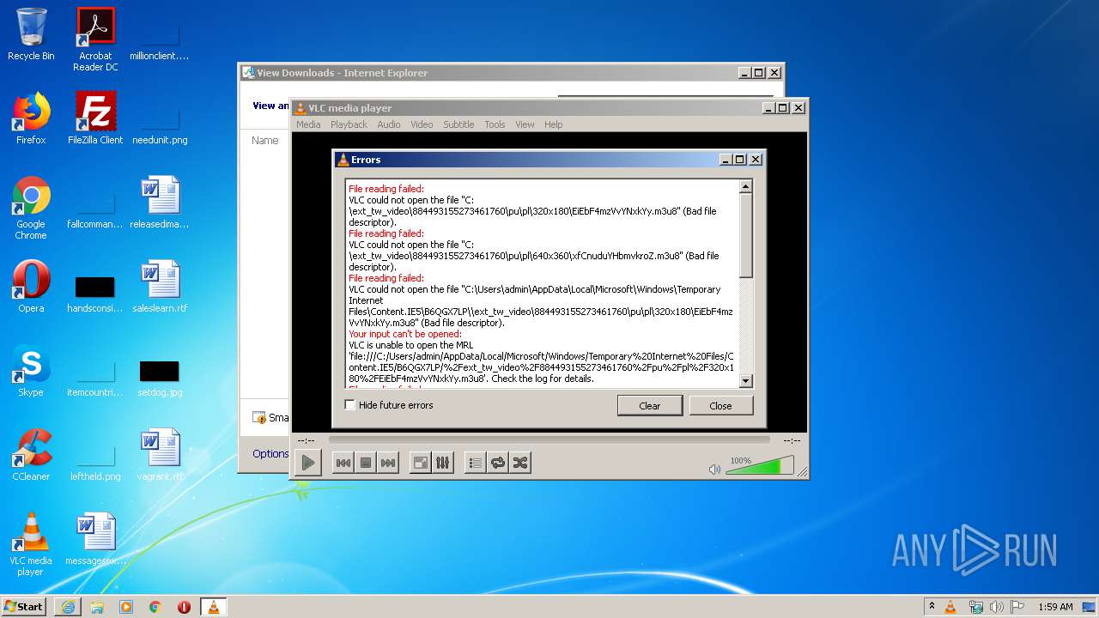Click the VLC play button
1099x618 pixels.
click(x=308, y=463)
